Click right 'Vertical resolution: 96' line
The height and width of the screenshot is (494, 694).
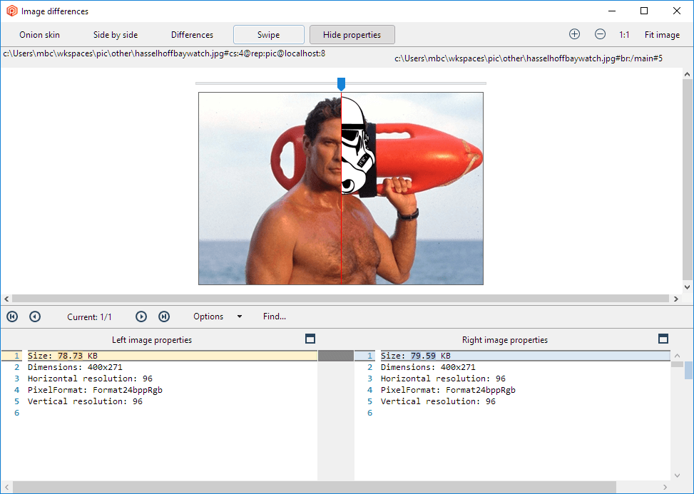click(x=438, y=401)
